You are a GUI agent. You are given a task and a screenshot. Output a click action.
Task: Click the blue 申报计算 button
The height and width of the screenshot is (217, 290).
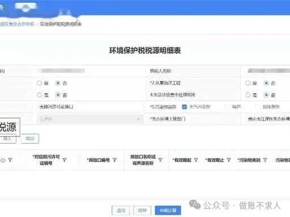(x=168, y=210)
